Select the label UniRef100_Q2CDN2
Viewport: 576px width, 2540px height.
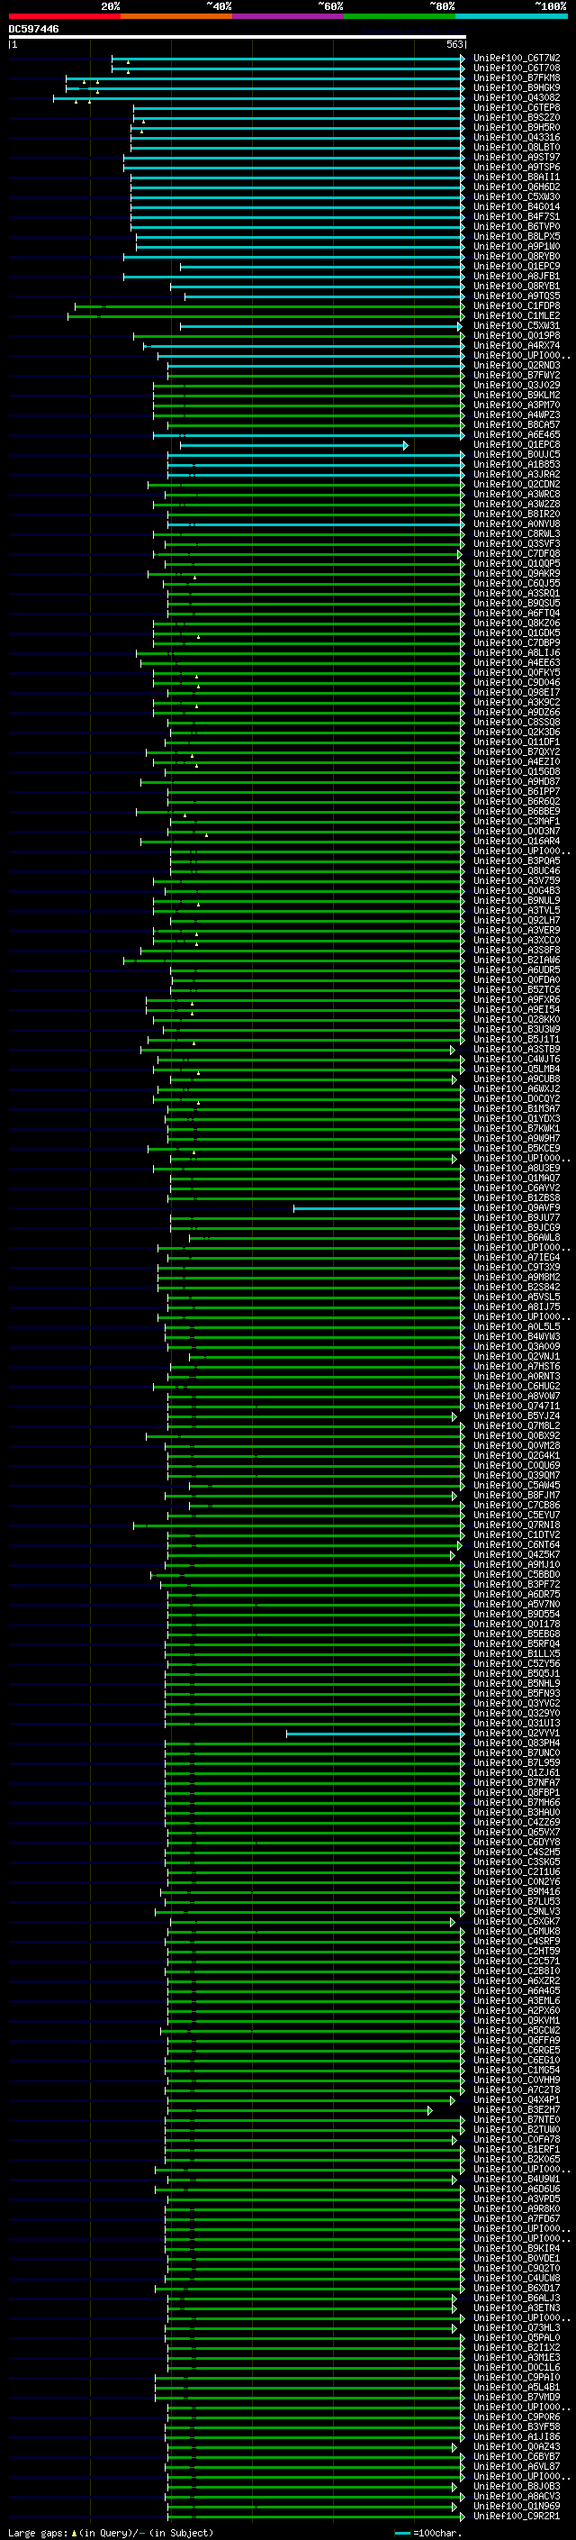pos(516,484)
